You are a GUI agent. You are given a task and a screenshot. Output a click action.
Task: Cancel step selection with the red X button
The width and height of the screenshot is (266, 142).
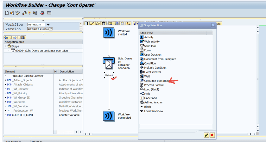(212, 135)
